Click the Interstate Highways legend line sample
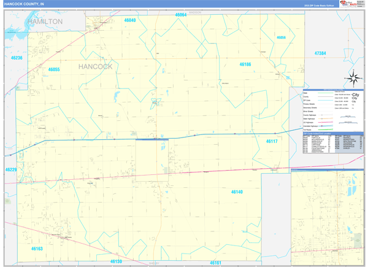This screenshot has height=267, width=368. (x=325, y=126)
